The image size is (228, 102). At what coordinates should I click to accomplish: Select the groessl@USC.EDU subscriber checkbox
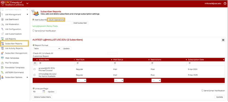(x=34, y=69)
